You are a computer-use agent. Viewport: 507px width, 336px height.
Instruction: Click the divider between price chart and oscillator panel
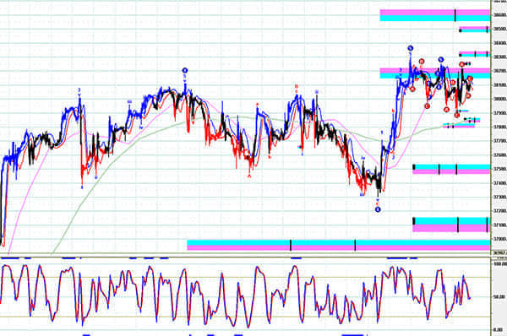coord(245,257)
